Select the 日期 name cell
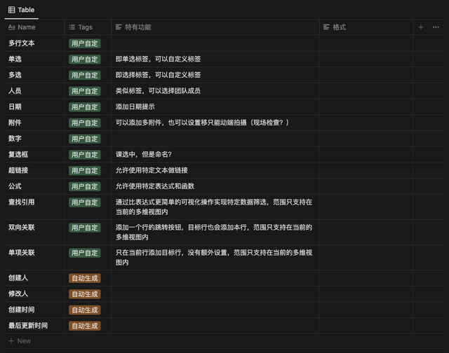The width and height of the screenshot is (449, 353). pos(34,107)
